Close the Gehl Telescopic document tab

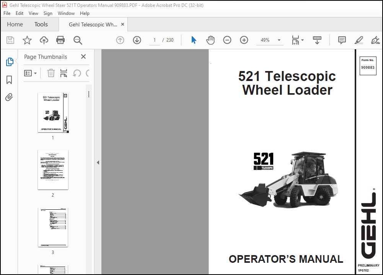click(x=122, y=24)
